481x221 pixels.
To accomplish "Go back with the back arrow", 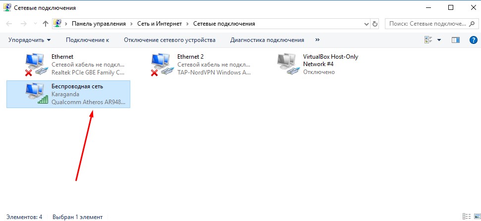I will tap(9, 24).
